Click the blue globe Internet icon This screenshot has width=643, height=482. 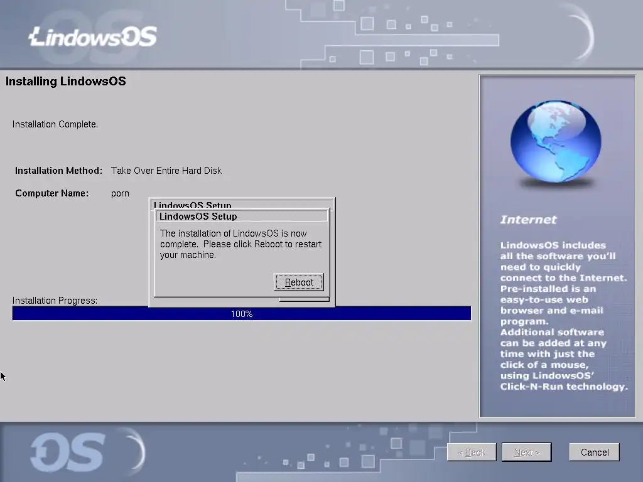[x=556, y=141]
